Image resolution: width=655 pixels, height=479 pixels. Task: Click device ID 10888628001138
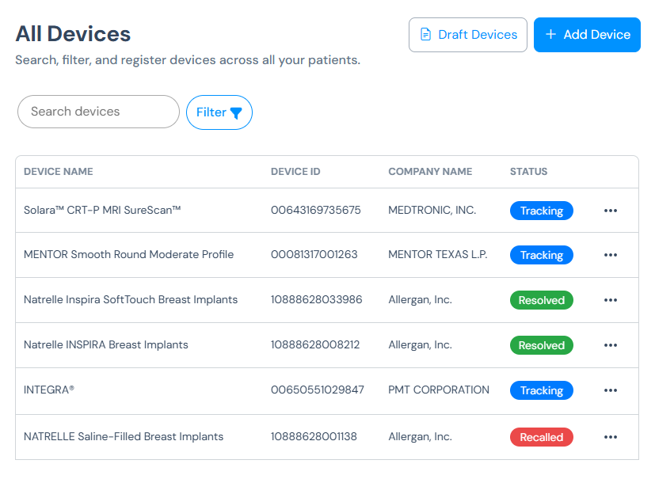click(x=314, y=436)
